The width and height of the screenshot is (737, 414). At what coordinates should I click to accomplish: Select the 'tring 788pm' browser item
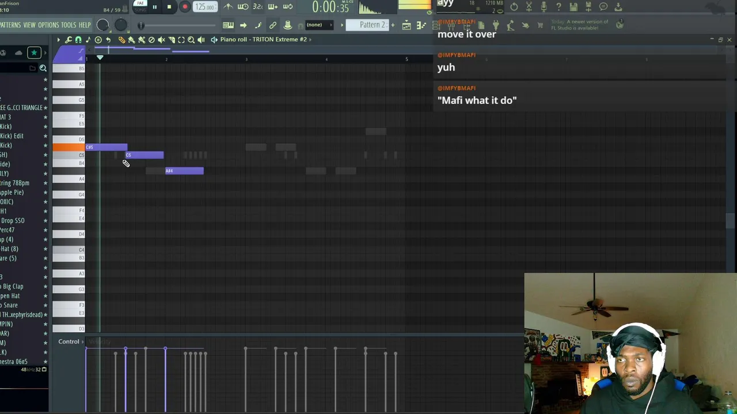pyautogui.click(x=15, y=183)
